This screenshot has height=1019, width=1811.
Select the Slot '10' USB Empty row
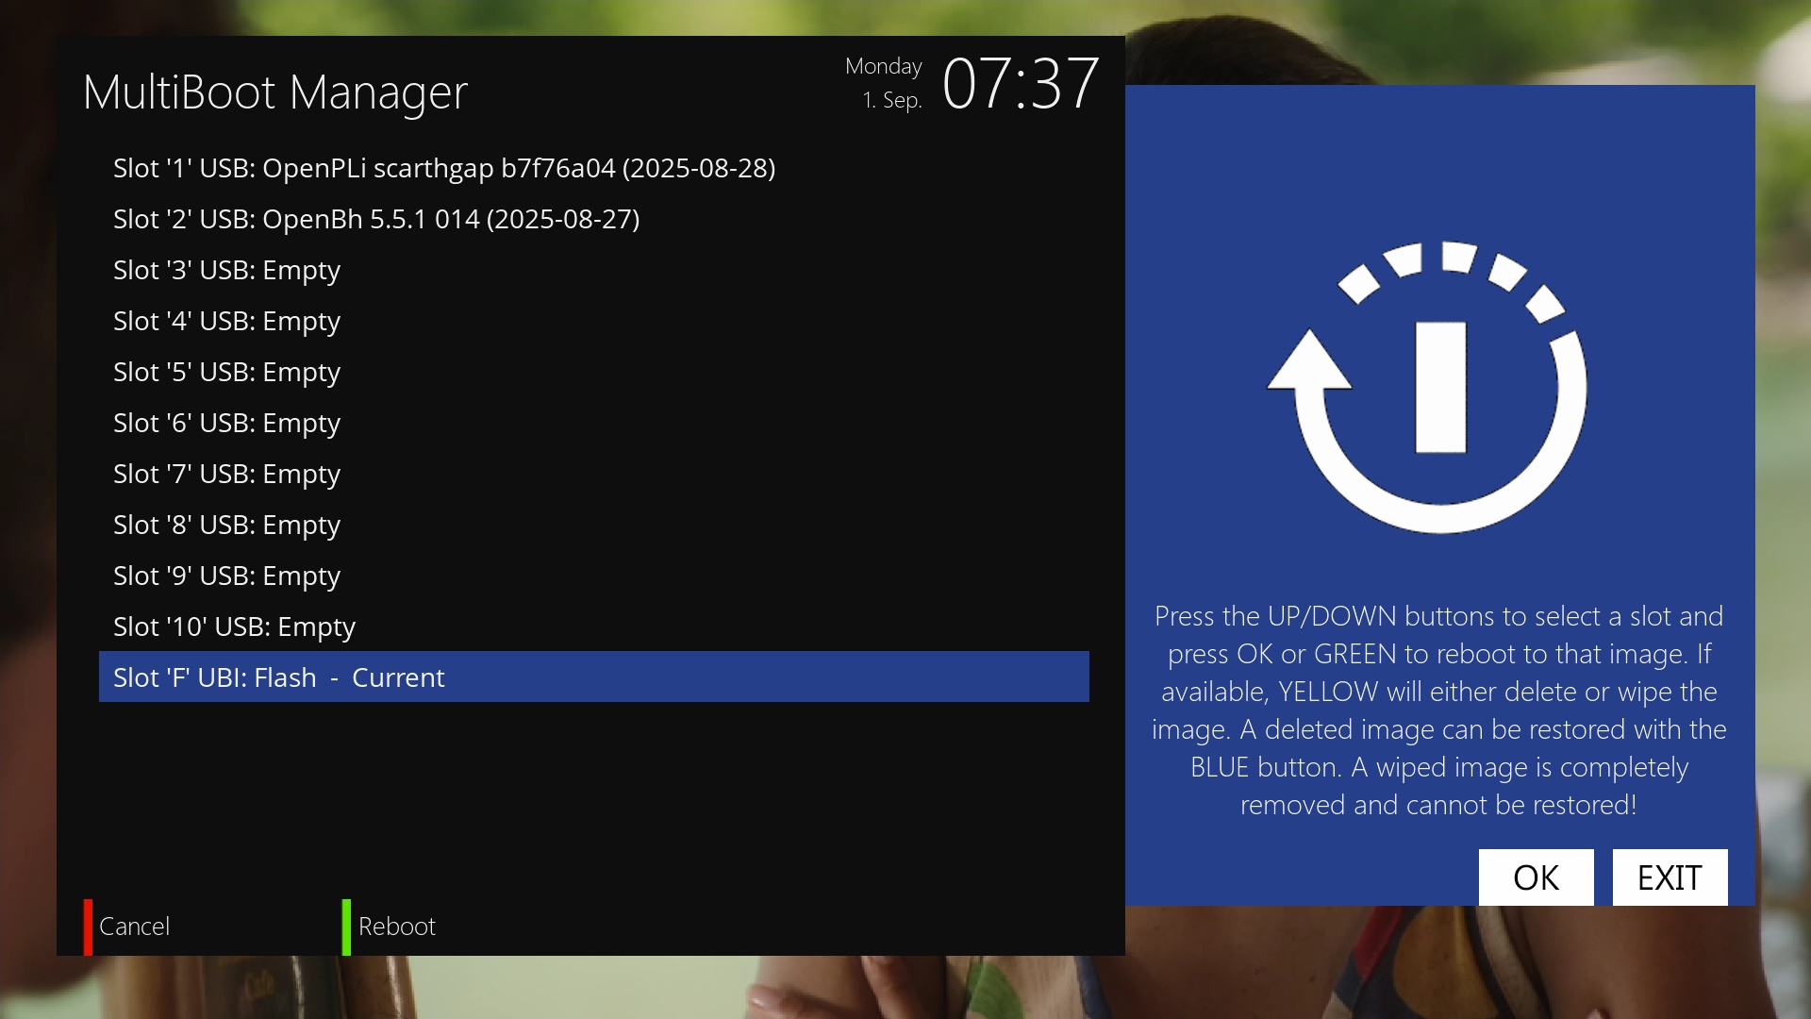pos(594,626)
